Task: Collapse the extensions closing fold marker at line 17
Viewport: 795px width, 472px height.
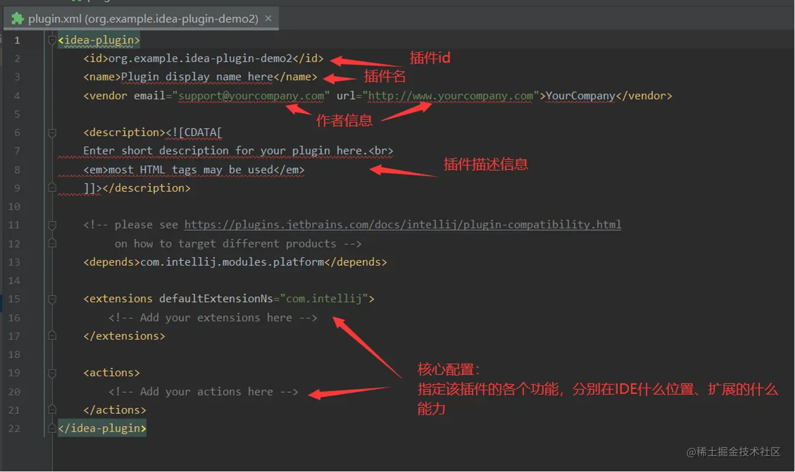Action: pos(52,336)
